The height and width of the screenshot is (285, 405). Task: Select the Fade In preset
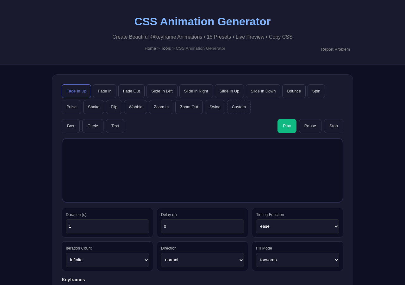pos(105,91)
